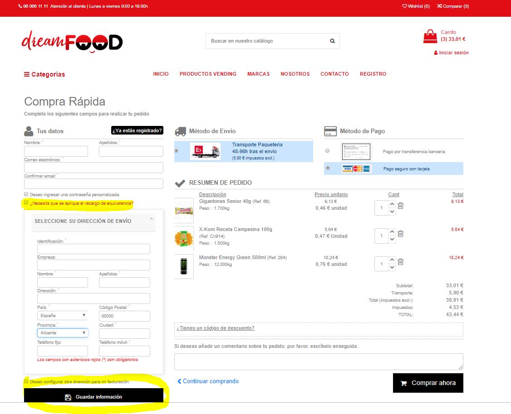This screenshot has height=414, width=511.
Task: Click the Ciudad field
Action: [124, 333]
